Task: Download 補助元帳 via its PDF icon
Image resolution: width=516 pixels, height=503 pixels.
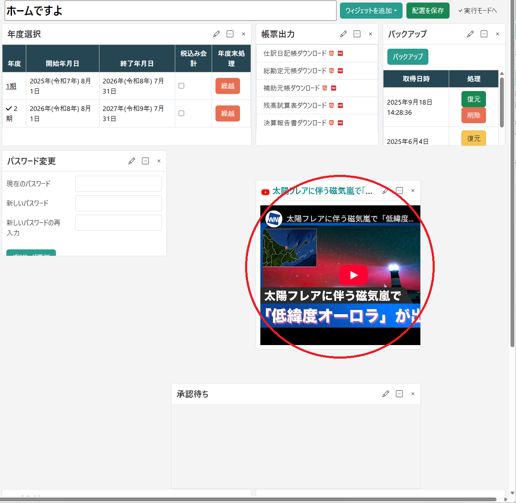Action: tap(334, 88)
